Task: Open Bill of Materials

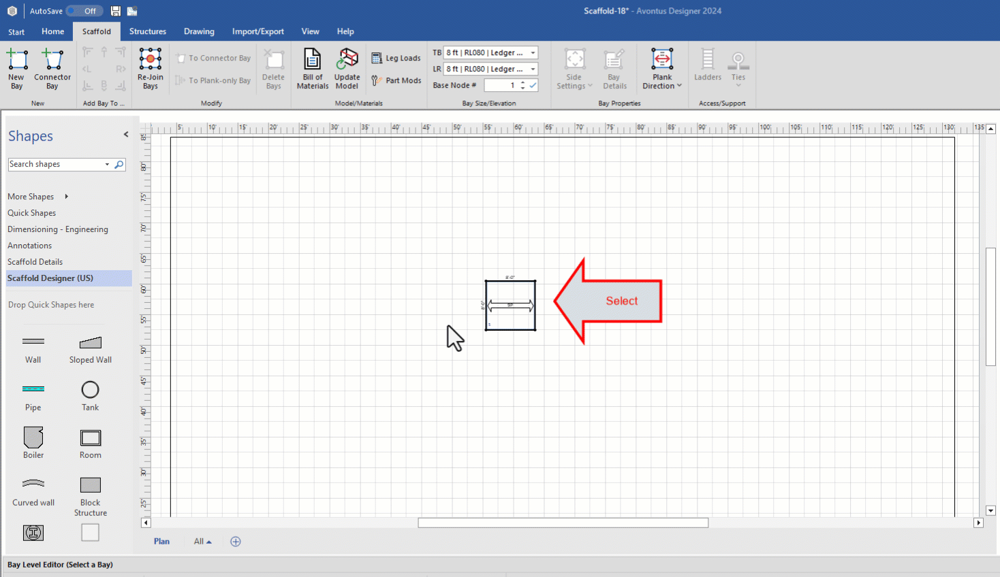Action: [313, 68]
